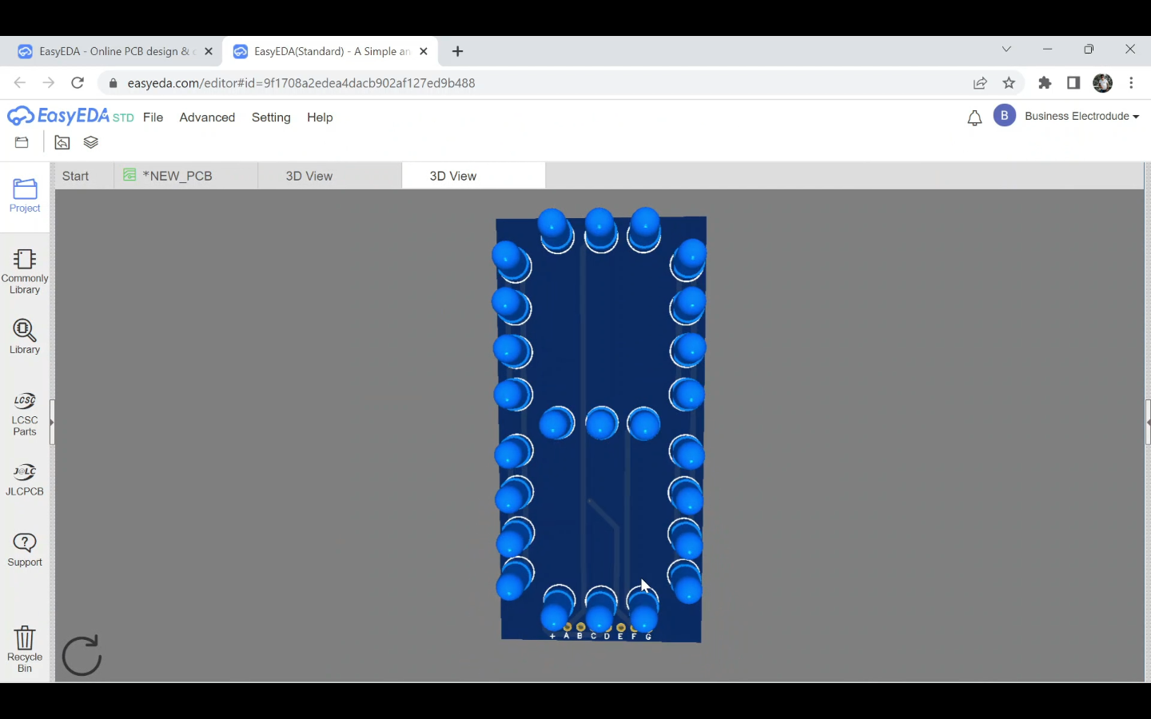Screen dimensions: 1151x719
Task: Open the browser tab search chevron
Action: click(1006, 49)
